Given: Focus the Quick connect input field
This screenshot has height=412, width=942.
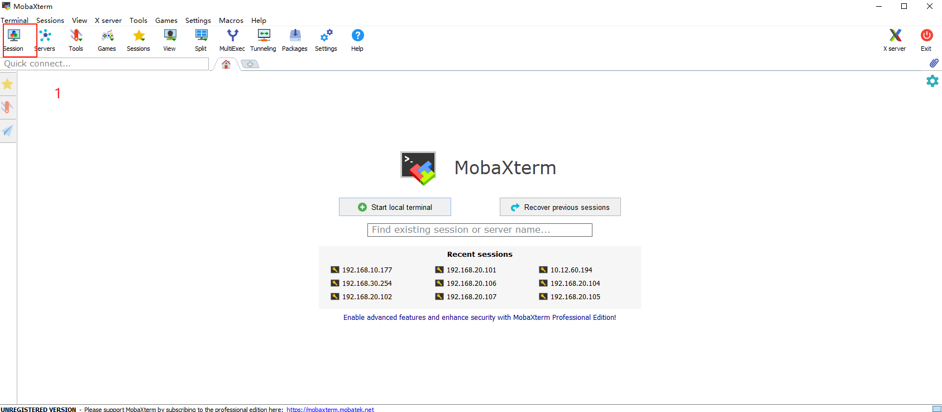Looking at the screenshot, I should 106,64.
